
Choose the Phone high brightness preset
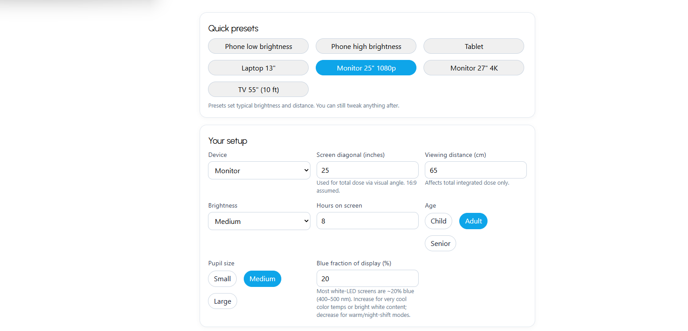[366, 46]
